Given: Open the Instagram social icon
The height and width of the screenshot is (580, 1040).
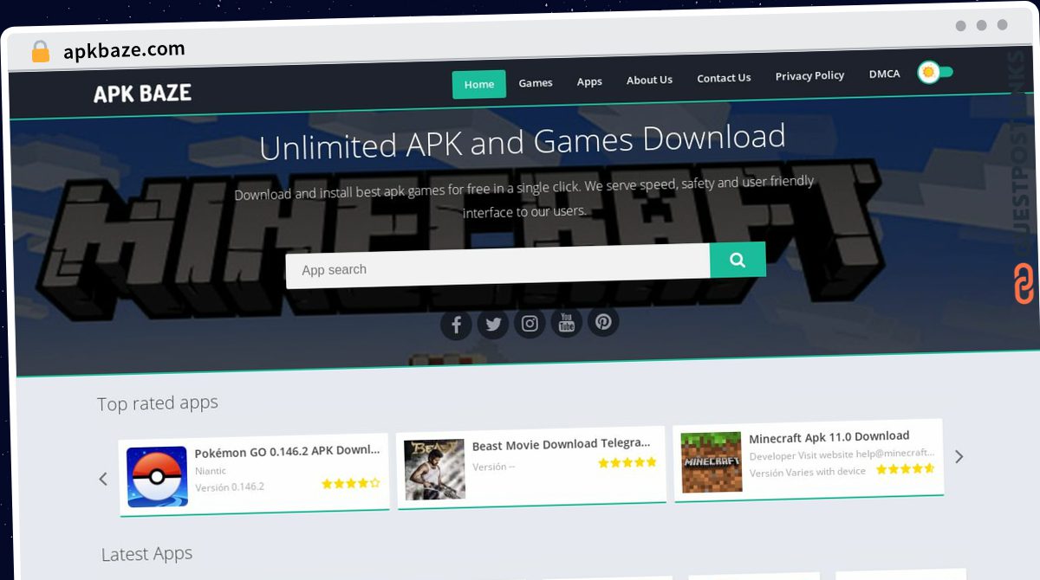Looking at the screenshot, I should (530, 324).
